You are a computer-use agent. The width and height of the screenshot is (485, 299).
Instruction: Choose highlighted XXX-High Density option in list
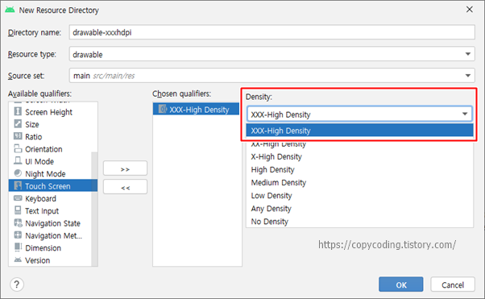coord(359,131)
